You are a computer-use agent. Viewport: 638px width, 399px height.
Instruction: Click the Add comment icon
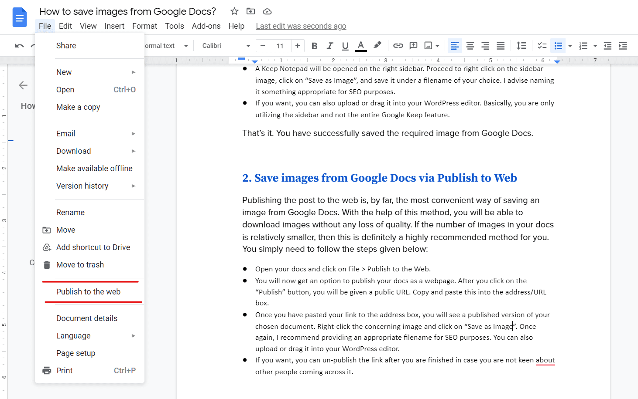pos(413,45)
